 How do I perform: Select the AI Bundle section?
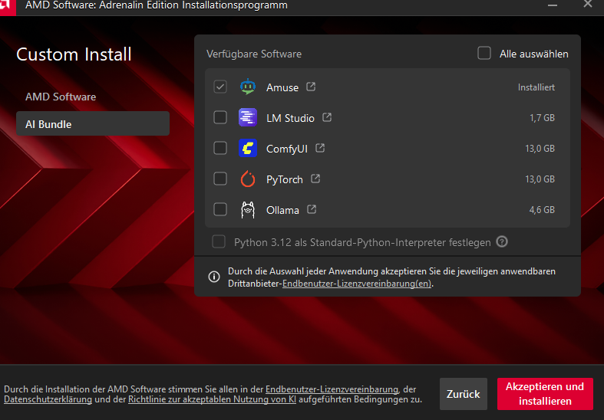point(93,124)
